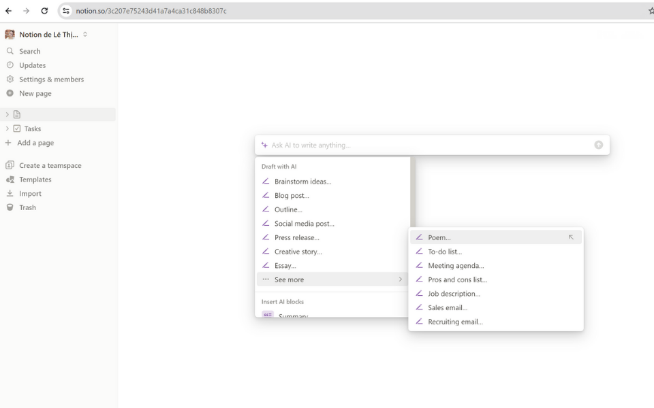
Task: Click the Insert AI blocks heading
Action: click(x=283, y=302)
